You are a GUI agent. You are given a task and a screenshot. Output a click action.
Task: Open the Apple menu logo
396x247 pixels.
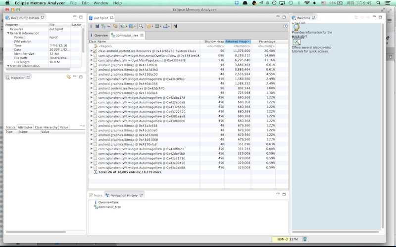pos(7,3)
